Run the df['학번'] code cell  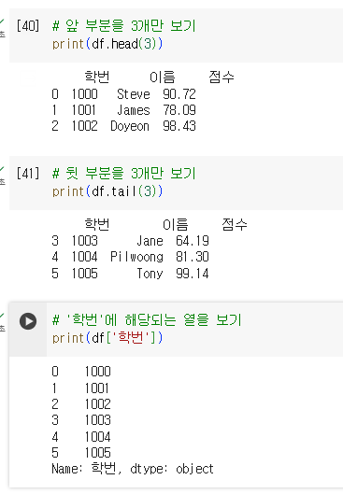pyautogui.click(x=28, y=321)
